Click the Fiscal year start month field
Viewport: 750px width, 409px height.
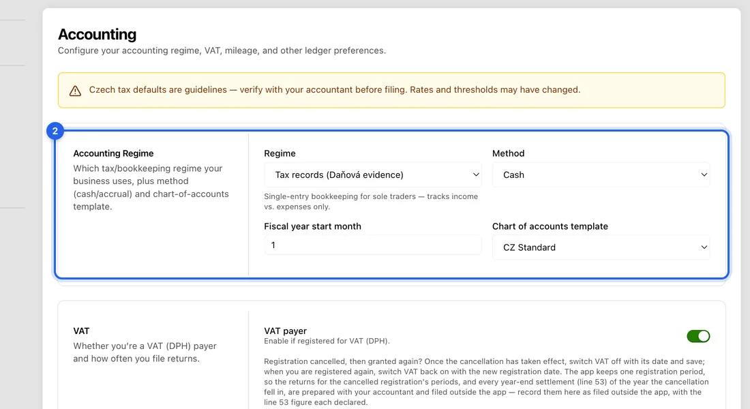pos(372,245)
